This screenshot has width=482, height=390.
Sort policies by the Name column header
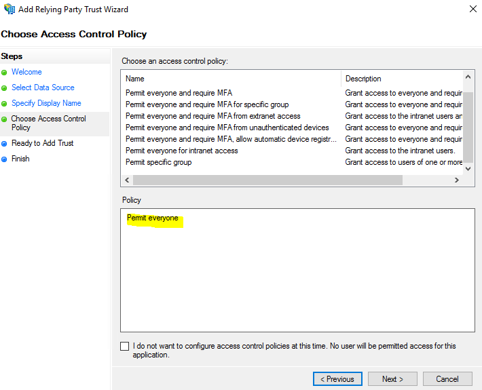tap(231, 79)
